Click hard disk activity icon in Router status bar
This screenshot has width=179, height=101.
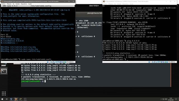point(48,62)
